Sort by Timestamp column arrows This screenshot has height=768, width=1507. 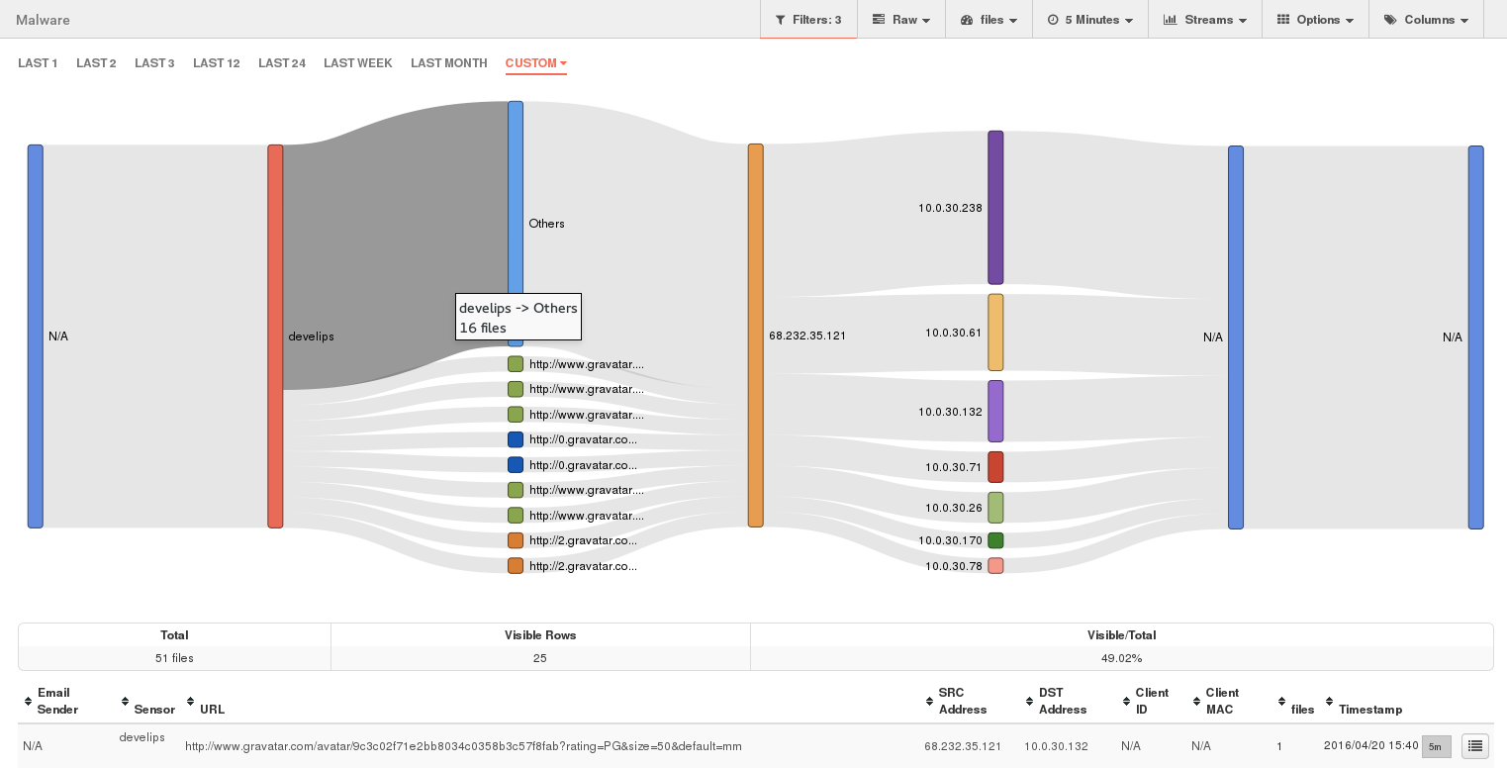(x=1330, y=701)
